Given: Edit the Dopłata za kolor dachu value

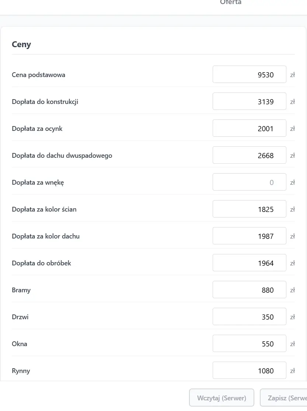Looking at the screenshot, I should [x=250, y=236].
